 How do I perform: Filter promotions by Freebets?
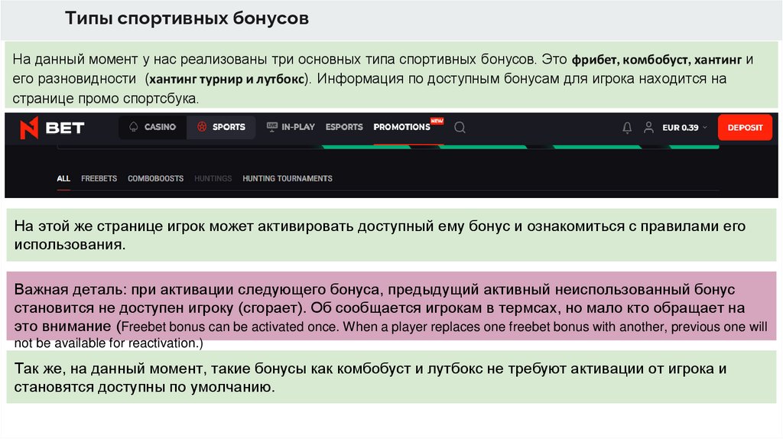click(x=99, y=179)
